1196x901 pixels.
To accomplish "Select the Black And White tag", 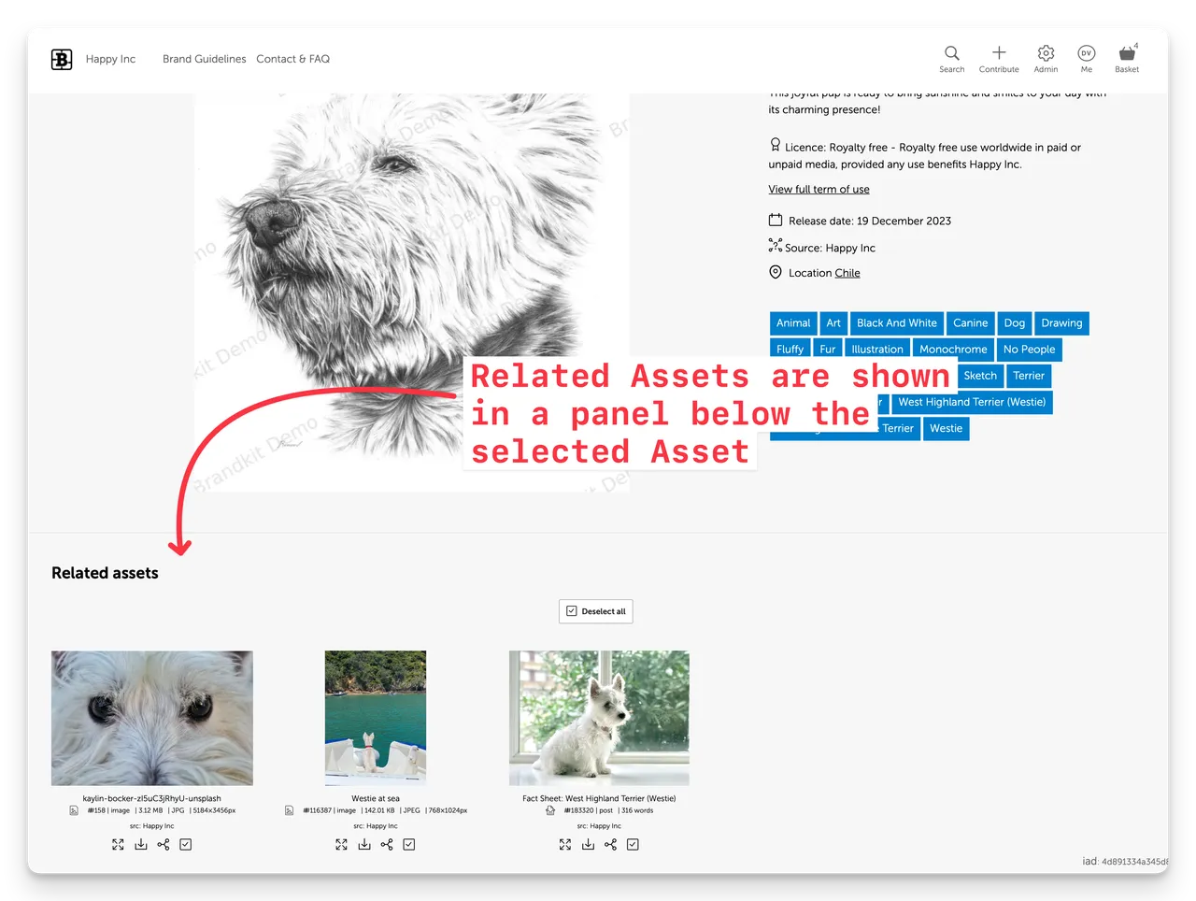I will tap(897, 323).
